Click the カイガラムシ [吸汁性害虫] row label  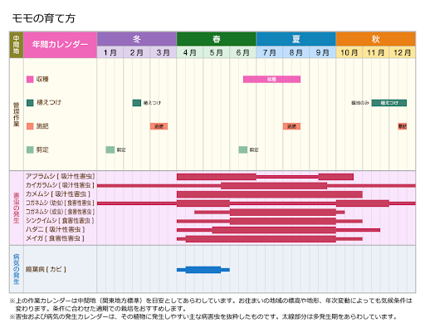click(60, 185)
